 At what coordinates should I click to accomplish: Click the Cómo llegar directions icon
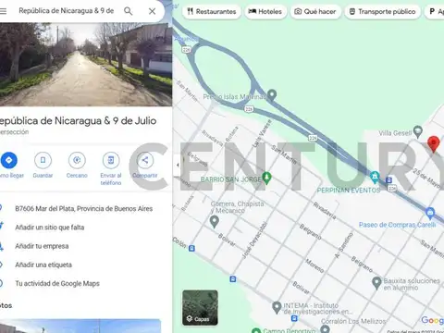pos(9,160)
